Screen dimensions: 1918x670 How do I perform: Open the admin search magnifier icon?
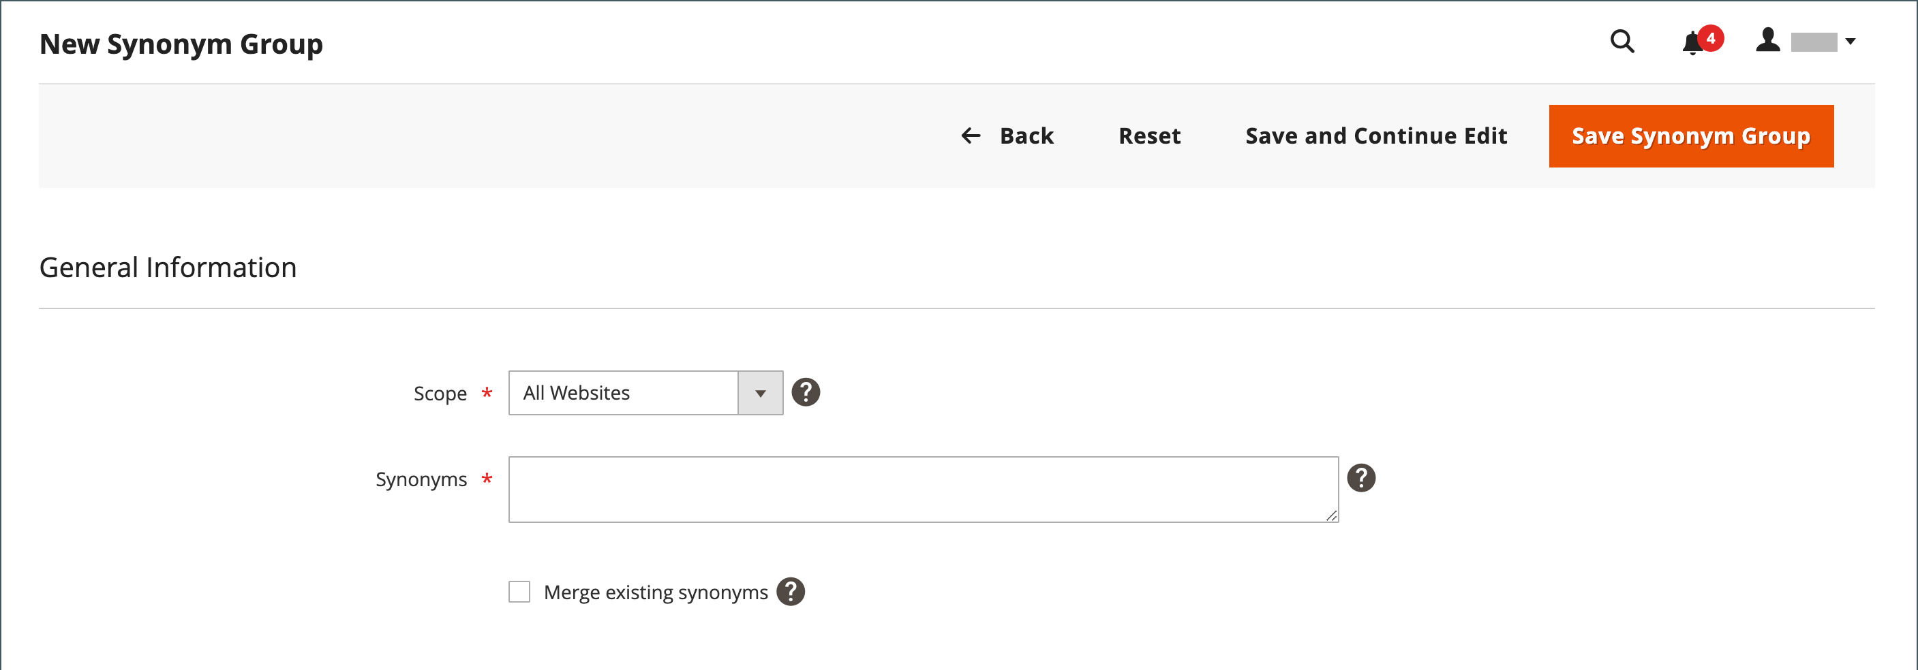pos(1622,42)
